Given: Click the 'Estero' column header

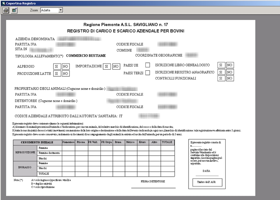Looking at the screenshot, I should point(142,142).
